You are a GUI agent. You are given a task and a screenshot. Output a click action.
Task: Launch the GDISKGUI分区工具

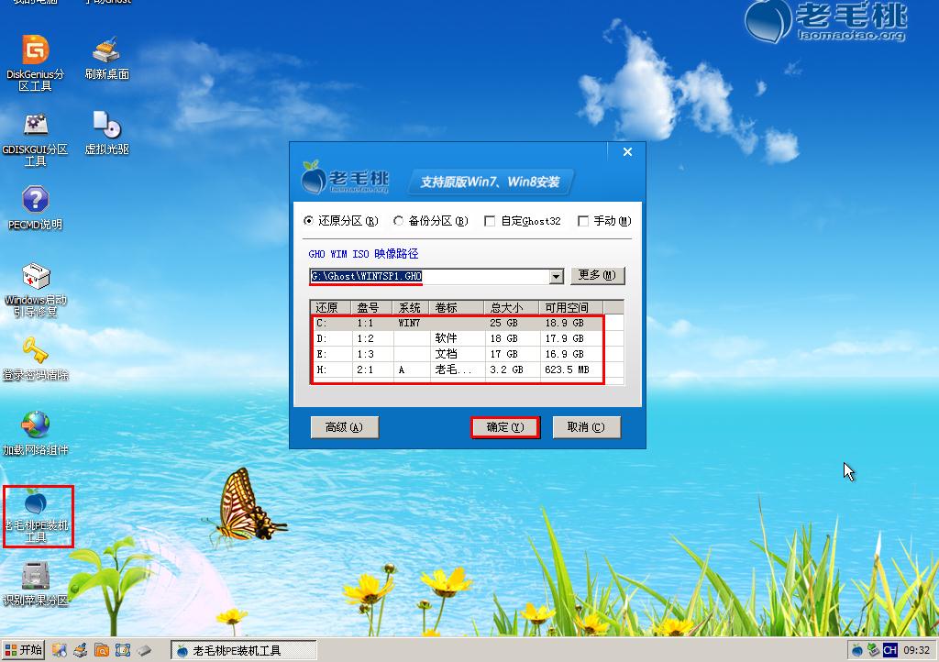(35, 130)
